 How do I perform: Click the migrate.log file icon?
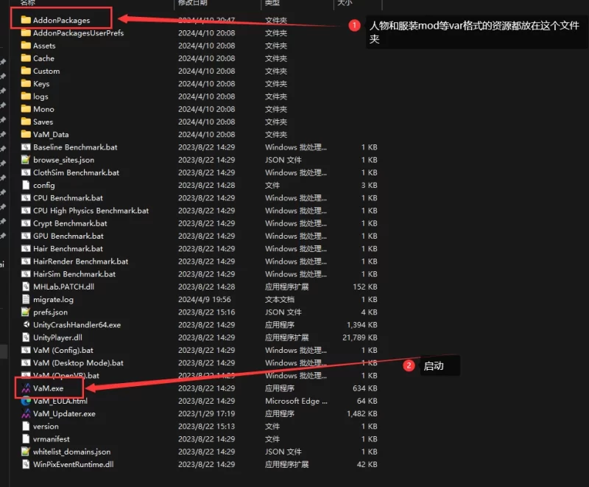point(26,299)
